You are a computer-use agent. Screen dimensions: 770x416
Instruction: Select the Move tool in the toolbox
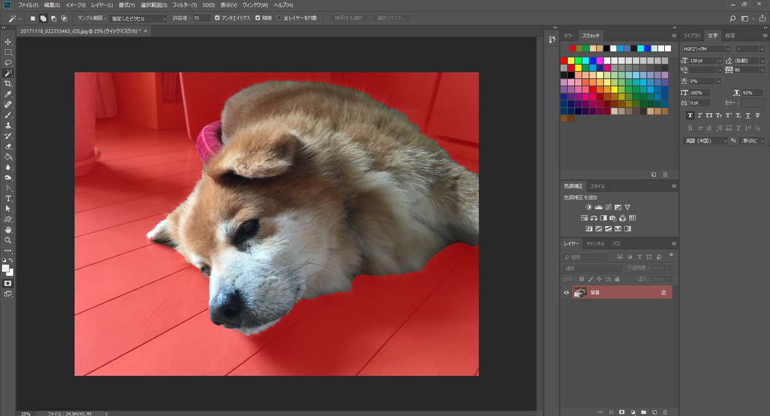pyautogui.click(x=8, y=42)
